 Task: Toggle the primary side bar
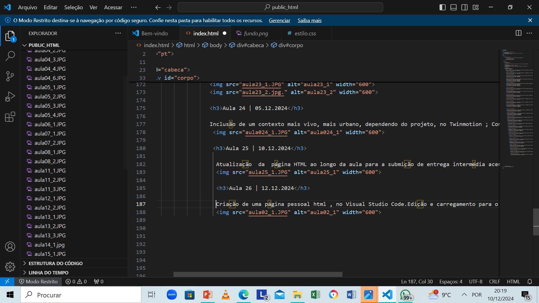tap(442, 7)
